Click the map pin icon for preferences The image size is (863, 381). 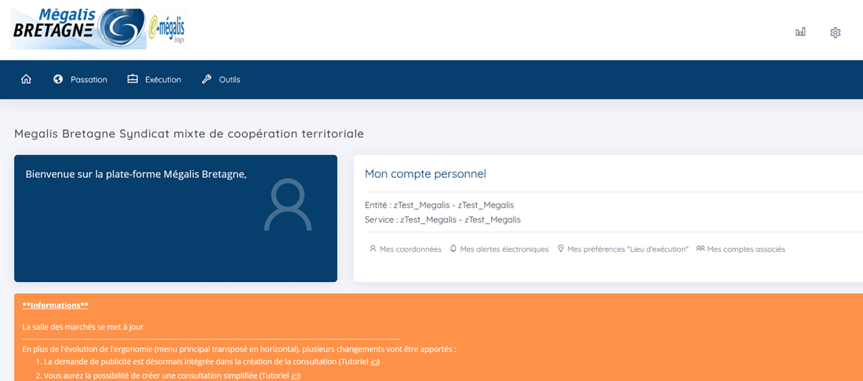561,249
